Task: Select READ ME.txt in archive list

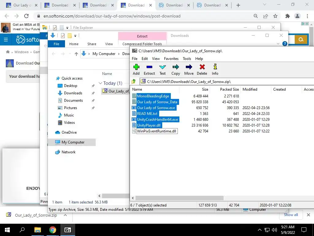Action: 147,114
